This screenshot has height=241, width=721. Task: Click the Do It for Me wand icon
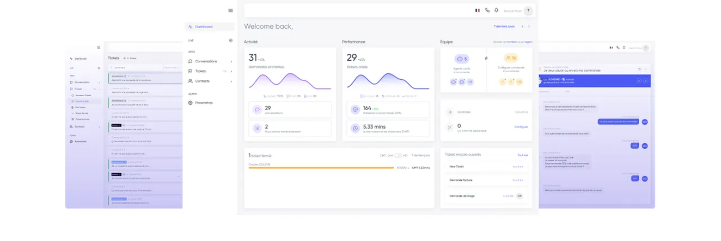pos(449,128)
